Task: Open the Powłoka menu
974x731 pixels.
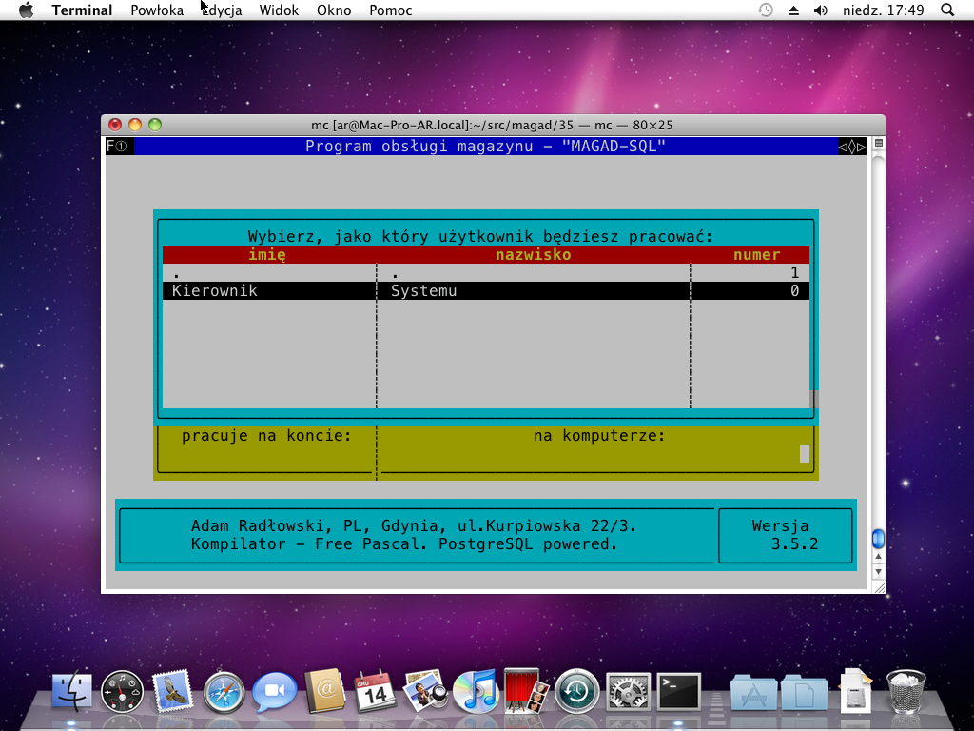Action: (156, 10)
